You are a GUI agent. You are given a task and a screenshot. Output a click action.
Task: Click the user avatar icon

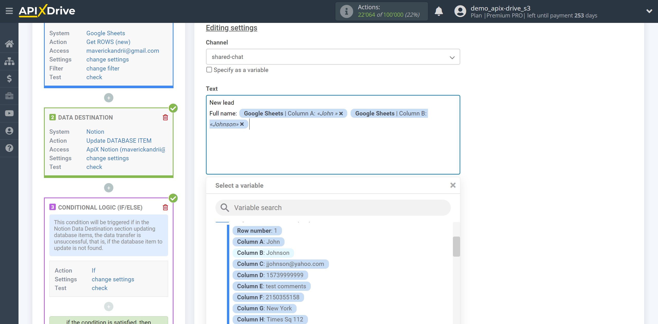460,11
